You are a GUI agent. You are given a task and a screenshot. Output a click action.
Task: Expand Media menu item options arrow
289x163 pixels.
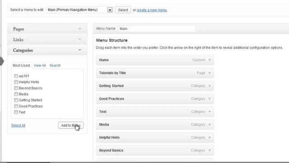210,125
